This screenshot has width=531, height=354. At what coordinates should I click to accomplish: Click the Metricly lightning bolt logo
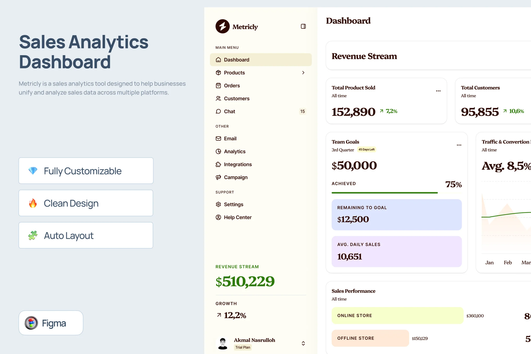click(222, 26)
